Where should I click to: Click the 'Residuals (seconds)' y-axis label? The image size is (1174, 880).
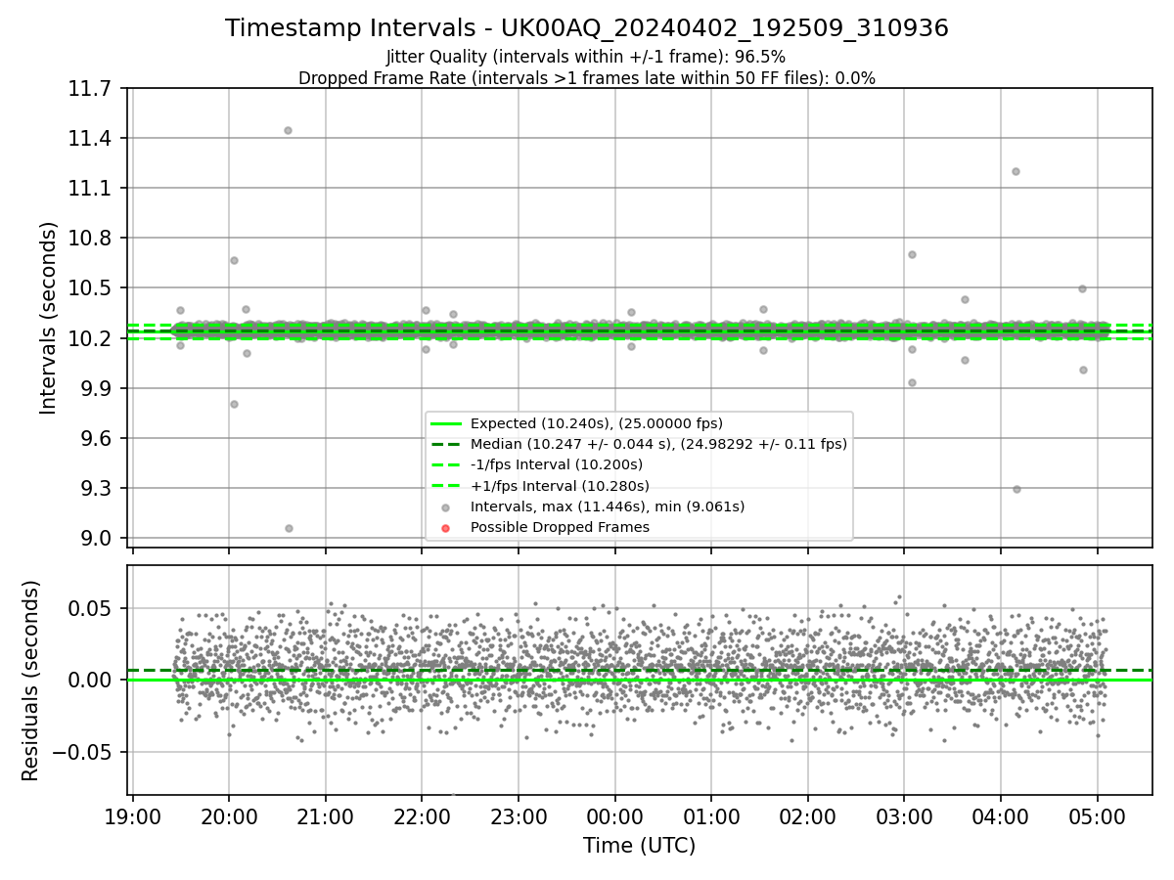click(x=31, y=681)
